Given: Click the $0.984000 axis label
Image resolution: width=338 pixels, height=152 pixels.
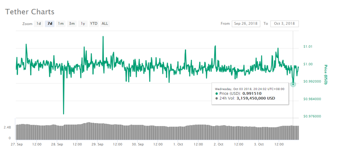Looking at the screenshot, I should [312, 99].
